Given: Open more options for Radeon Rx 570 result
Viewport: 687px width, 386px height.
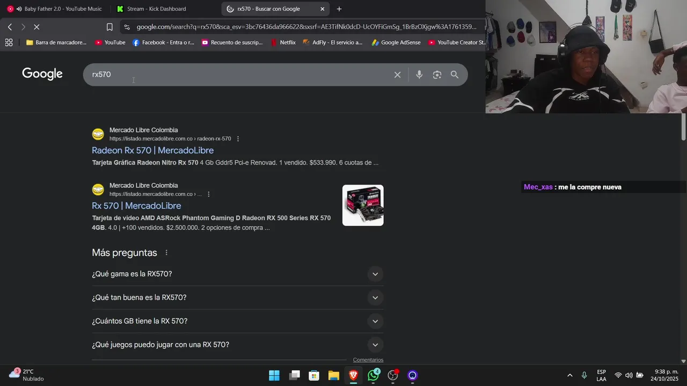Looking at the screenshot, I should coord(238,139).
